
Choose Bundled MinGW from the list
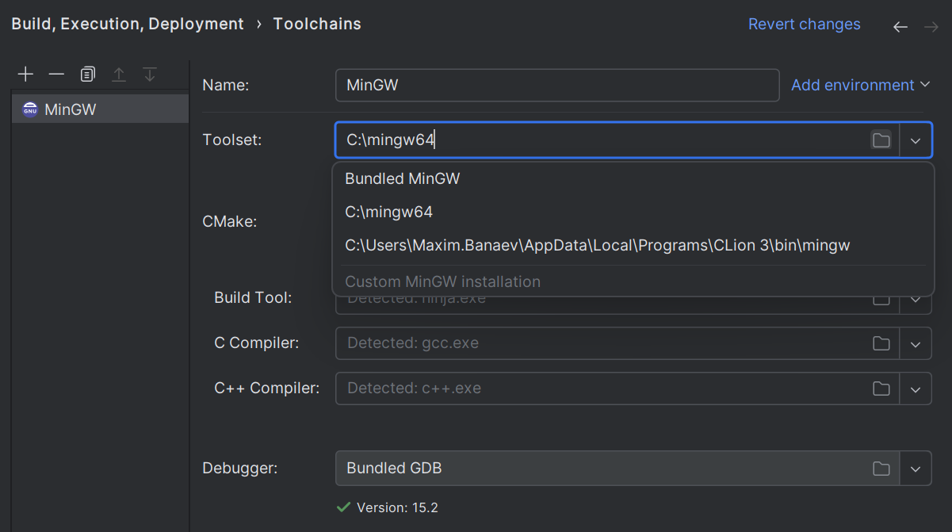[633, 178]
